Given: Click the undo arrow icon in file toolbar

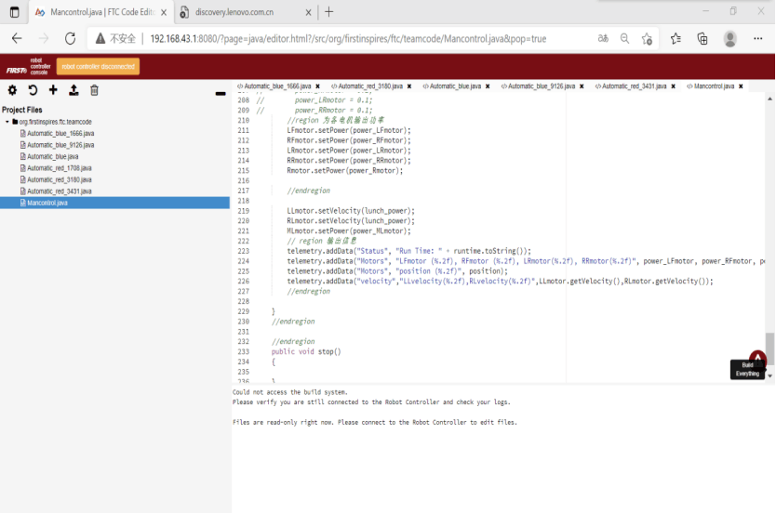Looking at the screenshot, I should click(x=33, y=90).
